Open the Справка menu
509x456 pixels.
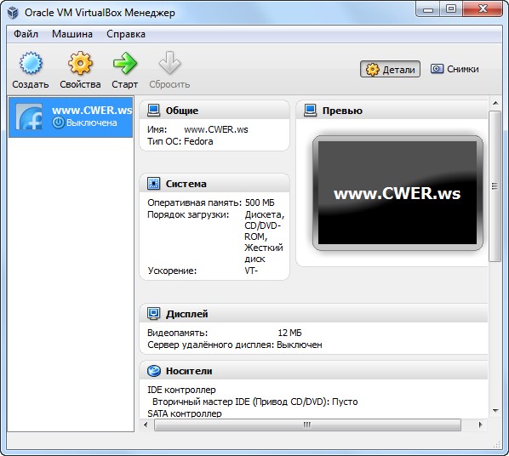pyautogui.click(x=126, y=34)
